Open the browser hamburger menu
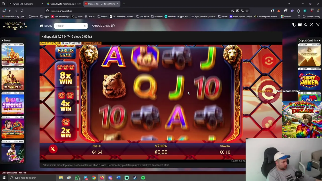This screenshot has height=181, width=322. point(318,11)
